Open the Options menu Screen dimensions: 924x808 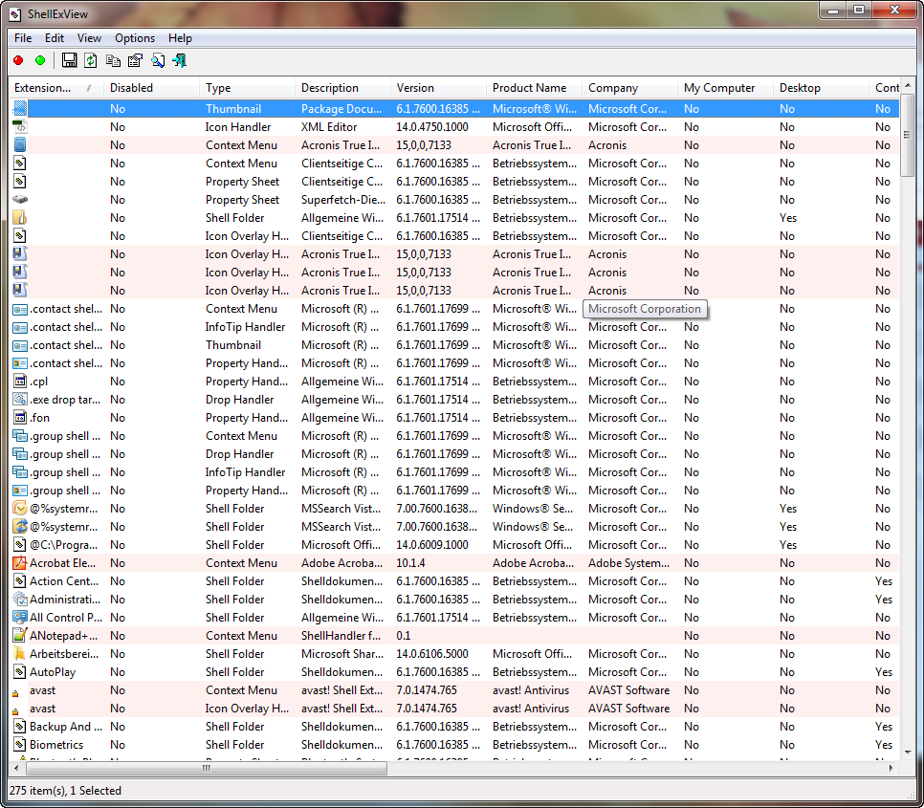point(134,38)
